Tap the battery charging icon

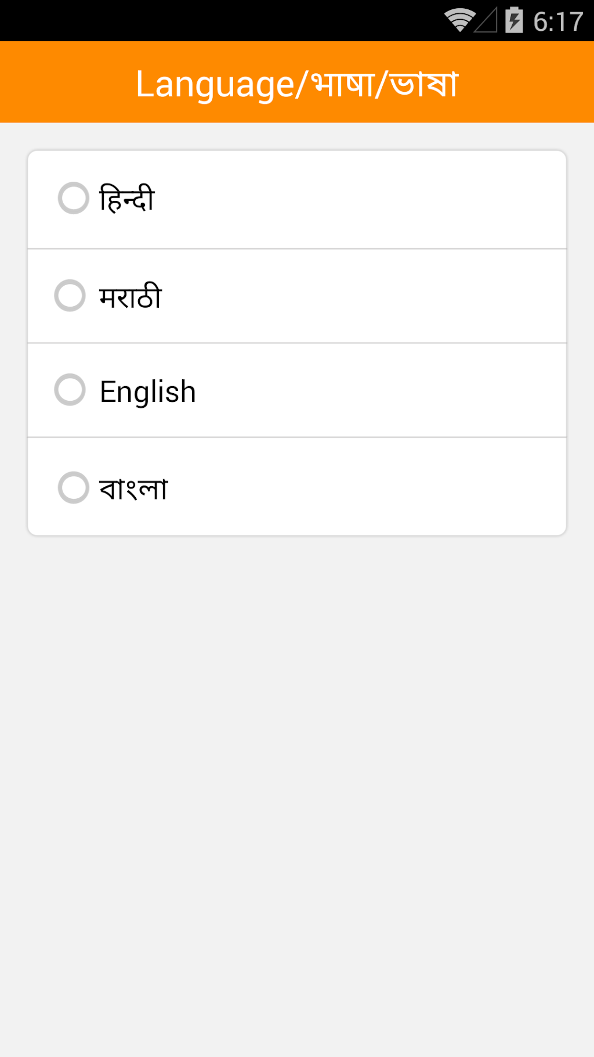click(514, 21)
